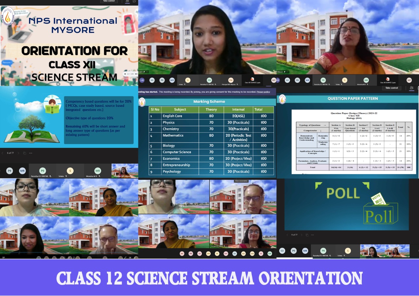The height and width of the screenshot is (296, 419).
Task: Click MP avatar above the Marking Scheme slide
Action: [x=274, y=80]
